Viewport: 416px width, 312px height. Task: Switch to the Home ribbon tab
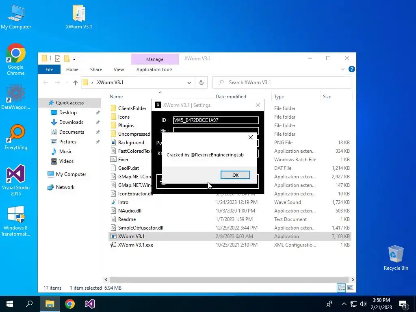coord(72,69)
